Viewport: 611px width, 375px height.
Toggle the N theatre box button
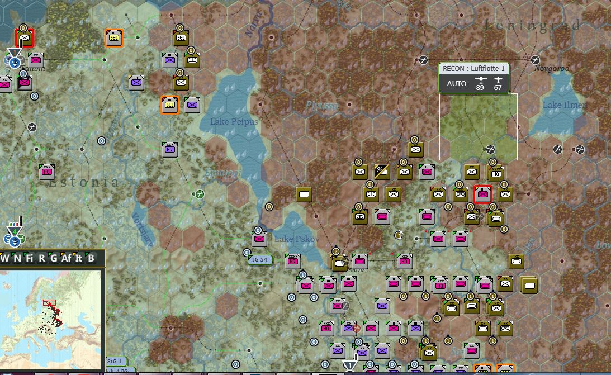17,258
